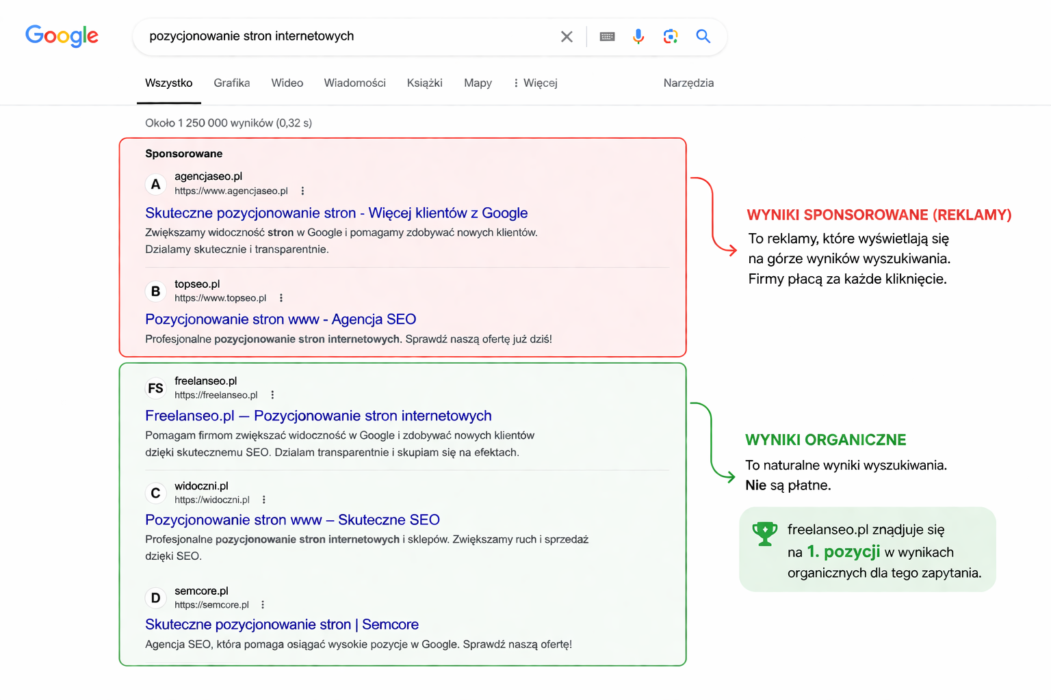Switch to the Mapy tab
Viewport: 1051px width, 700px height.
click(x=478, y=83)
